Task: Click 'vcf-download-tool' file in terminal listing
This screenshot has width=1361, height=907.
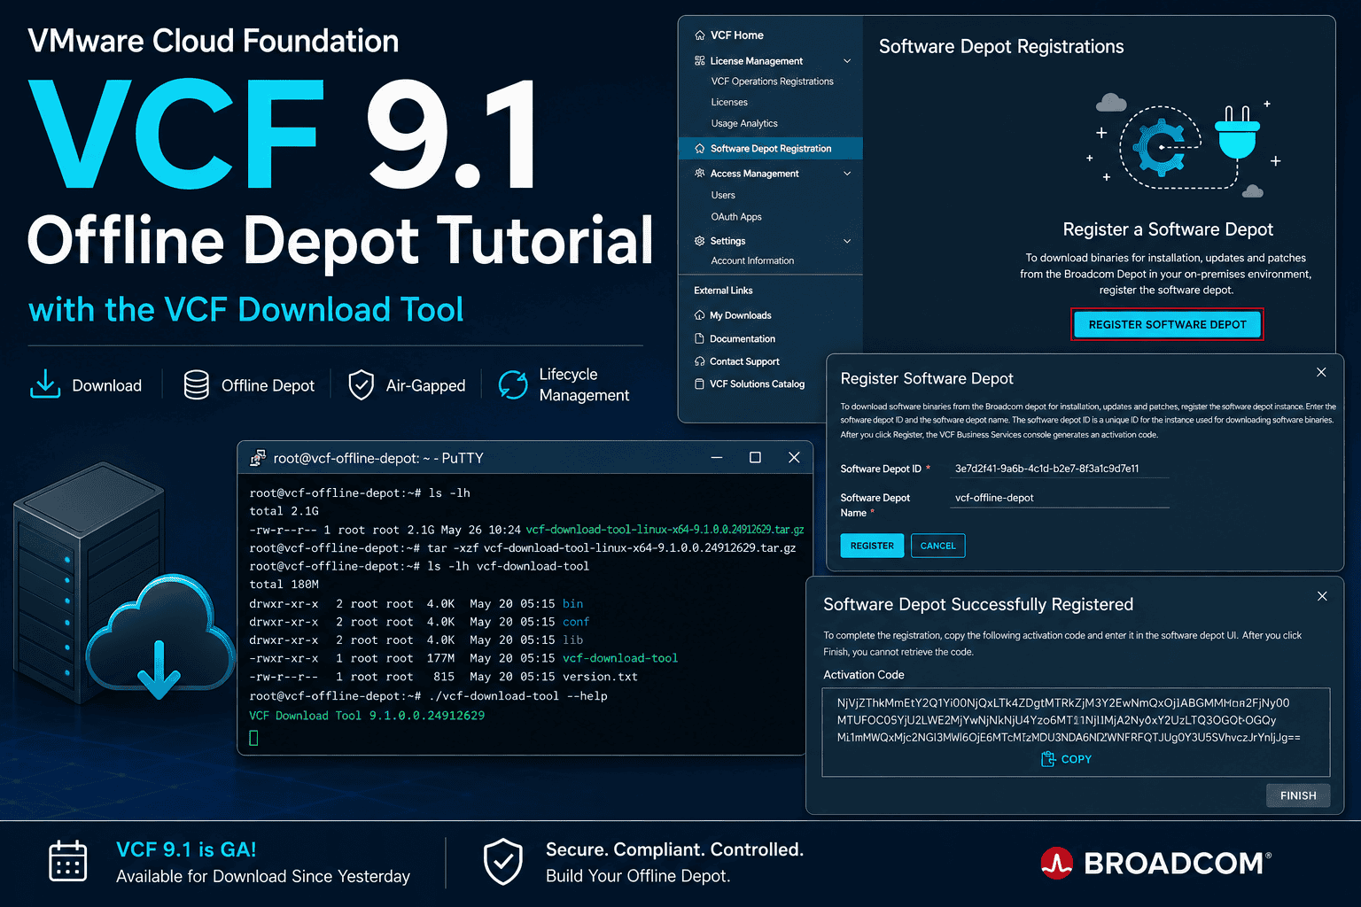Action: (x=620, y=658)
